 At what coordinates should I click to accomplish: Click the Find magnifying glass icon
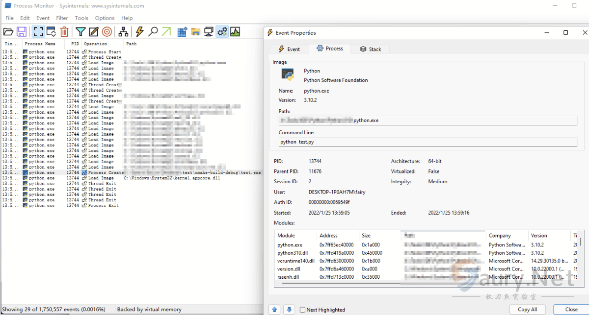click(x=153, y=32)
